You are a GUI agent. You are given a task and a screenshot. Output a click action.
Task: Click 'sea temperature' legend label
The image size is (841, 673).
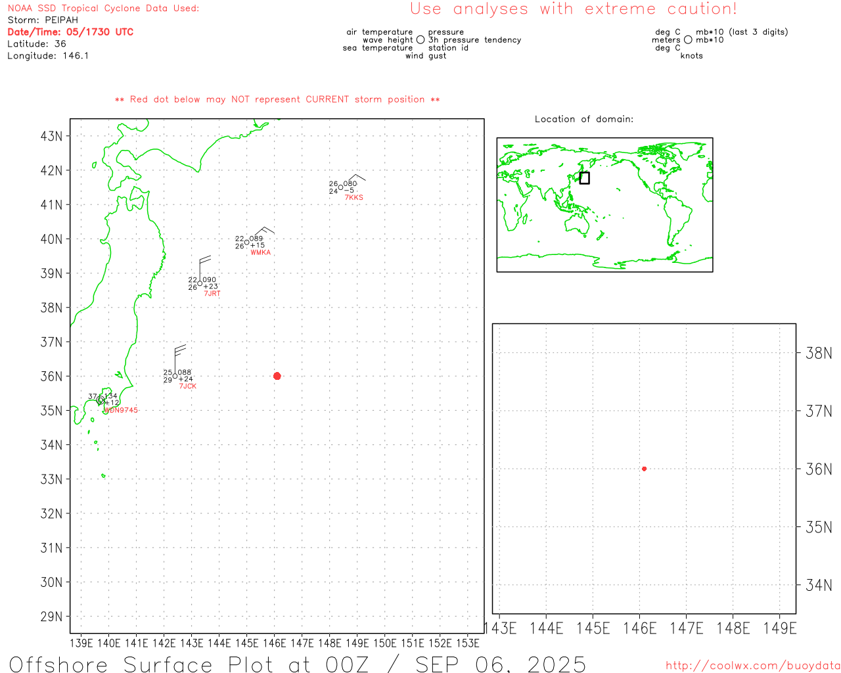click(x=378, y=48)
